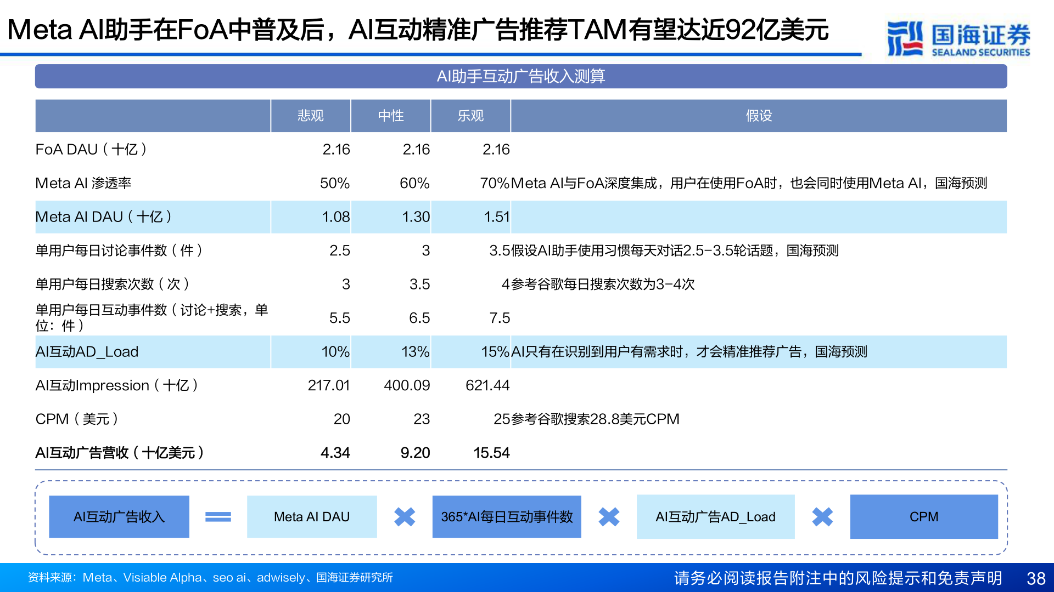Click the 1.08 Meta AI DAU value
The image size is (1054, 592).
336,217
